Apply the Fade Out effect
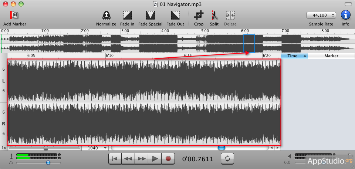355x169 pixels. [175, 16]
